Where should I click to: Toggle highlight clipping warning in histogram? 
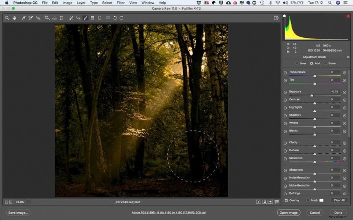tap(348, 15)
